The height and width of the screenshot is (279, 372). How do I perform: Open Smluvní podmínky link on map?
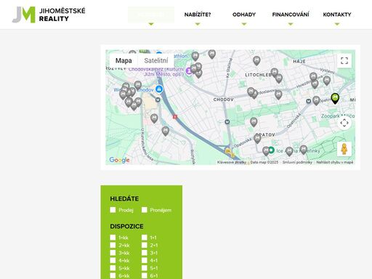click(297, 162)
